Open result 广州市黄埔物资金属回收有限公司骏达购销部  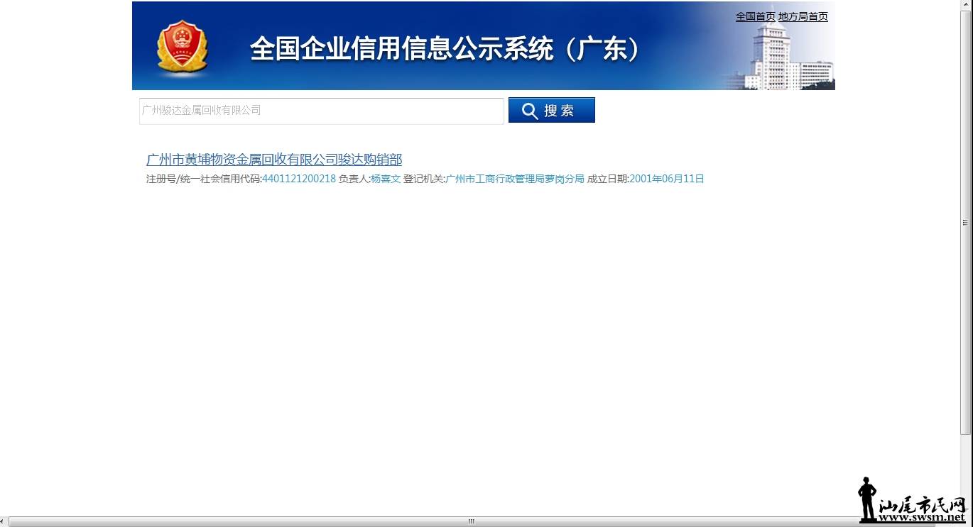click(274, 160)
